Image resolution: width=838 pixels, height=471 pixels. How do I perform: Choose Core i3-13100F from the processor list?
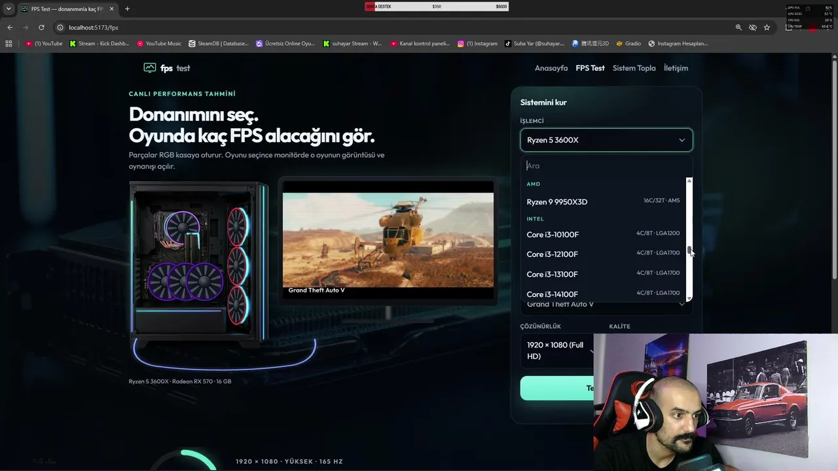click(x=603, y=274)
